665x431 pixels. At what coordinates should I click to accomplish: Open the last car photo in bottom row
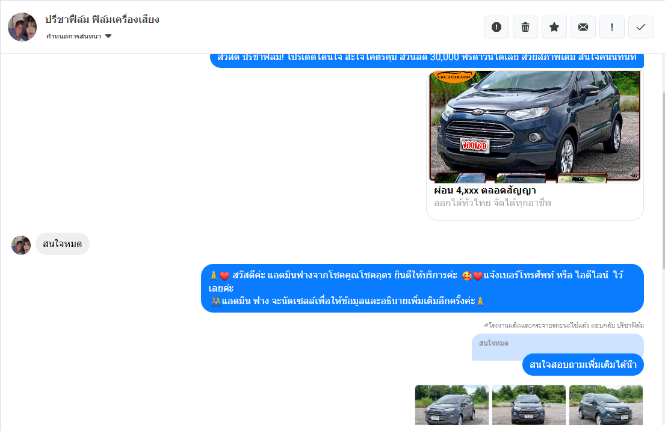click(x=605, y=405)
